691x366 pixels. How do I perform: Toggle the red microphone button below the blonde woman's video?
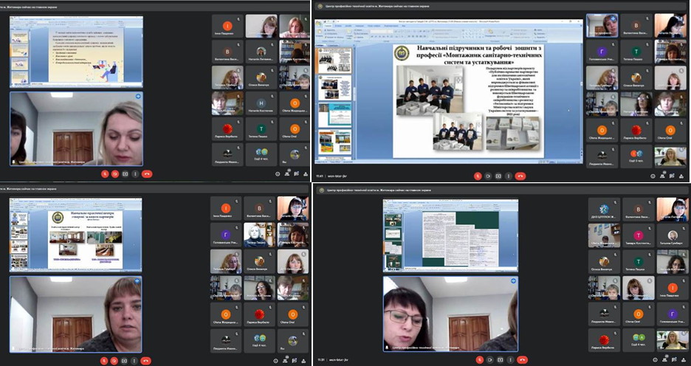pos(104,174)
